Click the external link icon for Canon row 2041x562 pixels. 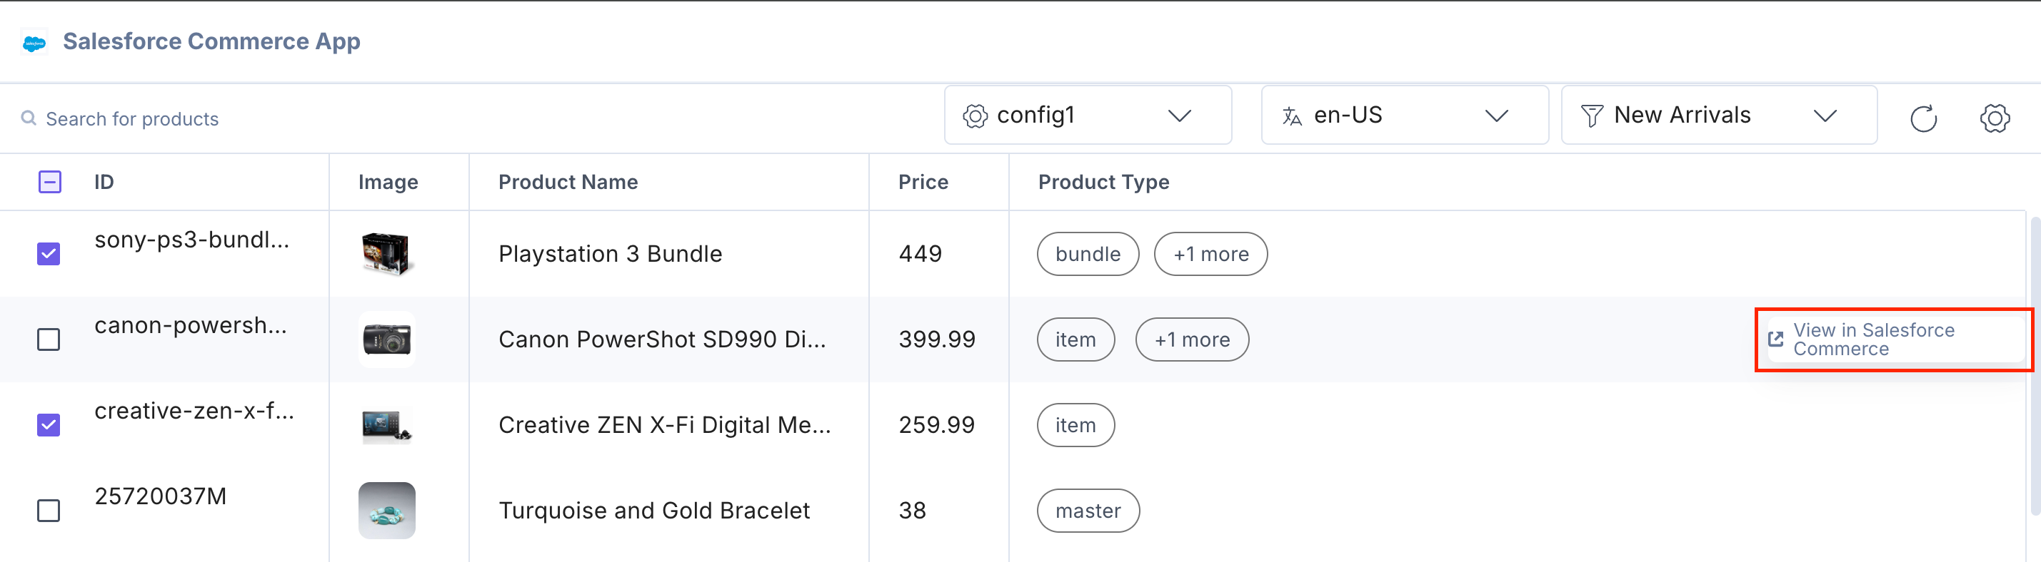tap(1775, 339)
